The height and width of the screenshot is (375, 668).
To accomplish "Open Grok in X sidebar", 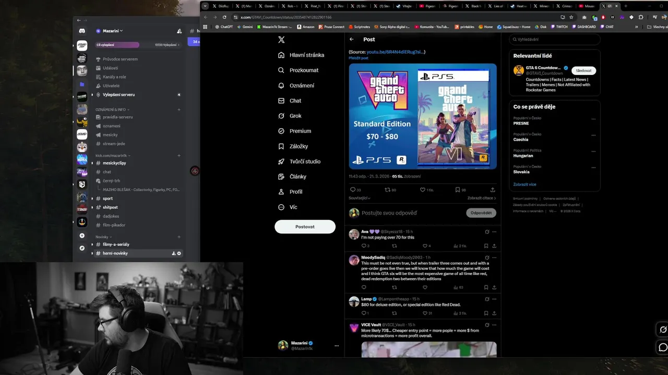I will click(290, 116).
